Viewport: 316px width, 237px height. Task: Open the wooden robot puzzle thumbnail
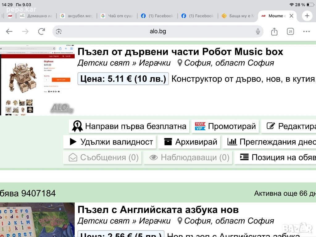(37, 80)
